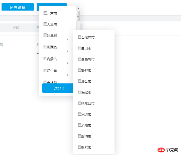The width and height of the screenshot is (181, 155).
Task: Expand the 河北省 submenu arrow
Action: coord(68,40)
